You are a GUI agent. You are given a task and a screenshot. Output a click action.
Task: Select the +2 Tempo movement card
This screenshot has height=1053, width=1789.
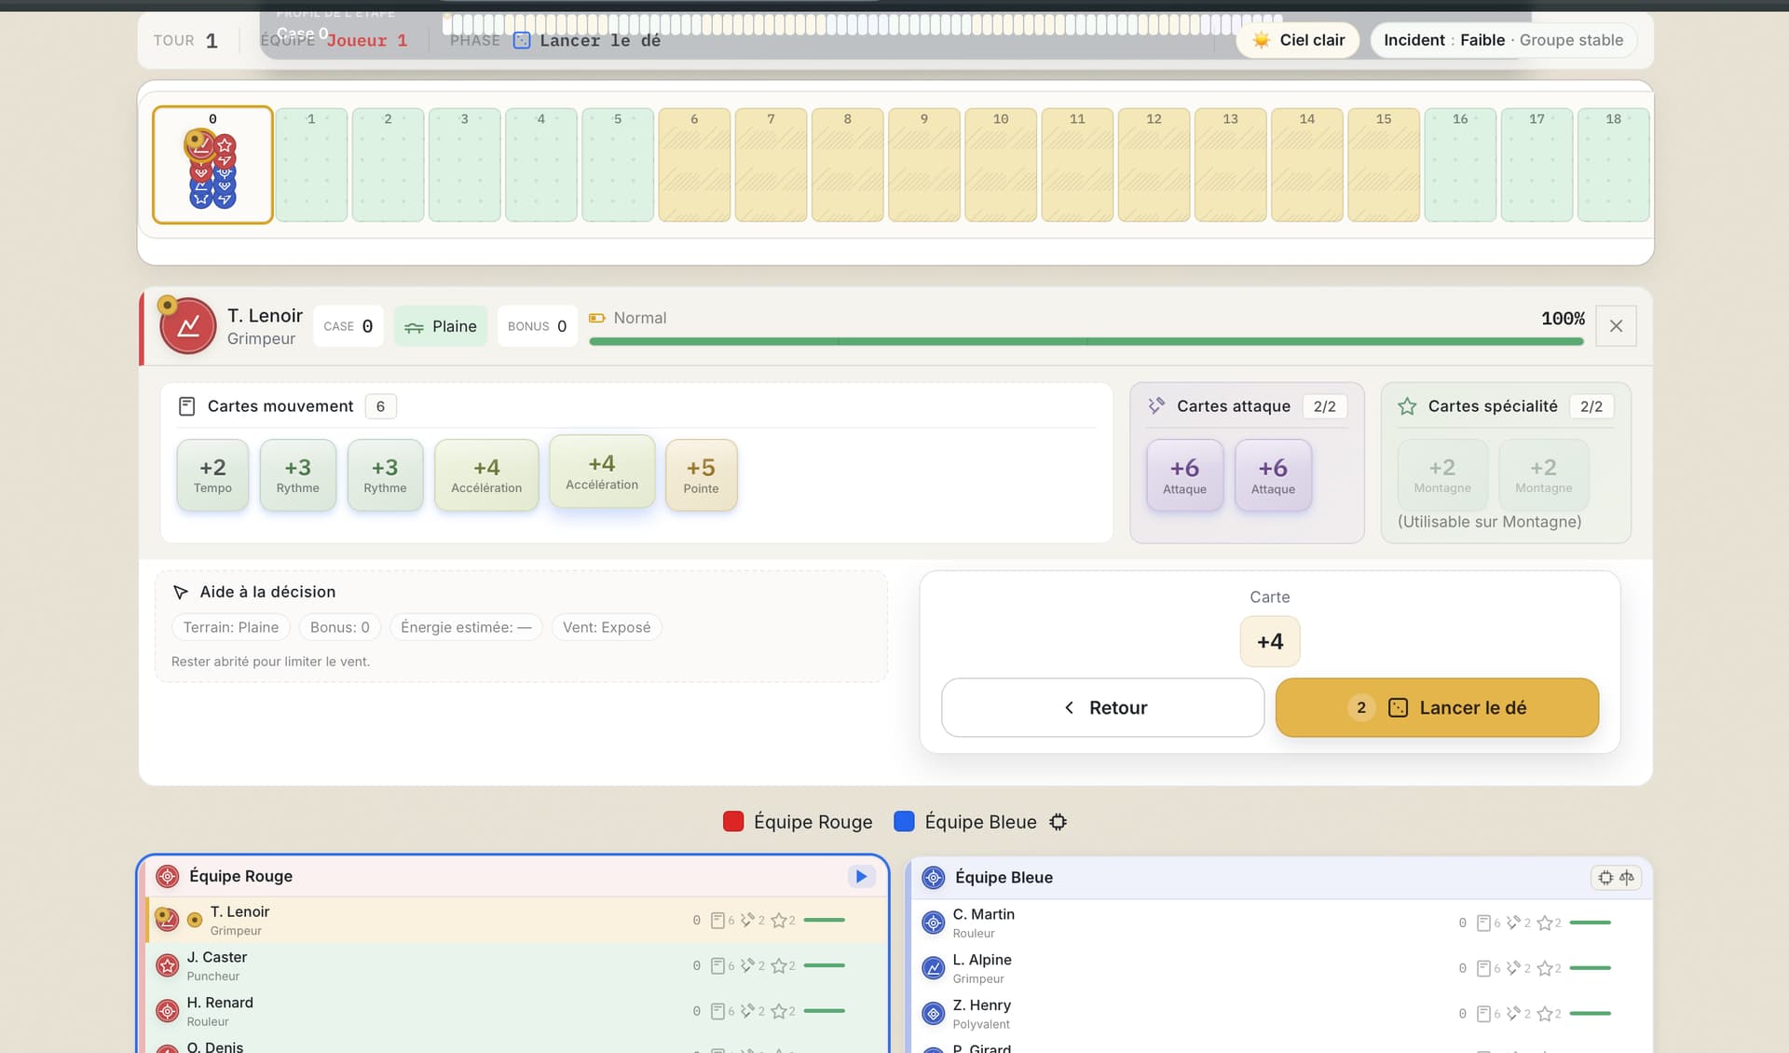[x=212, y=475]
